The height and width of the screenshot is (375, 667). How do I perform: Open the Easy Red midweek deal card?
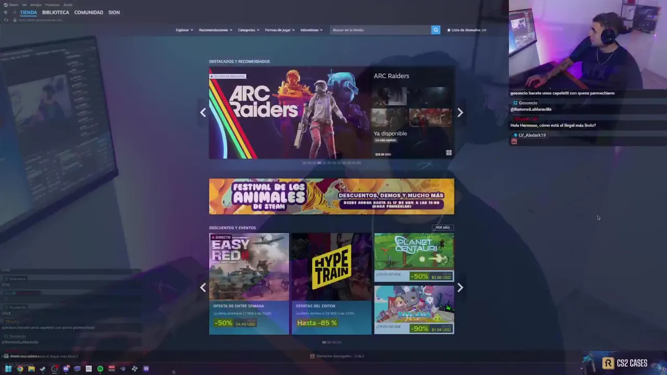pos(249,283)
